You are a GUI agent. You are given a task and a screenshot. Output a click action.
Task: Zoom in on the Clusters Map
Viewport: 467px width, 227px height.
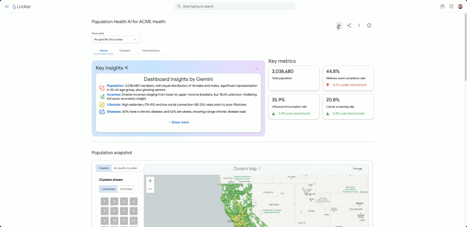point(150,180)
